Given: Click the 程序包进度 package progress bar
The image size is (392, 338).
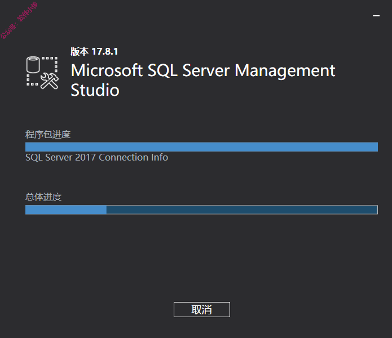Looking at the screenshot, I should (201, 147).
